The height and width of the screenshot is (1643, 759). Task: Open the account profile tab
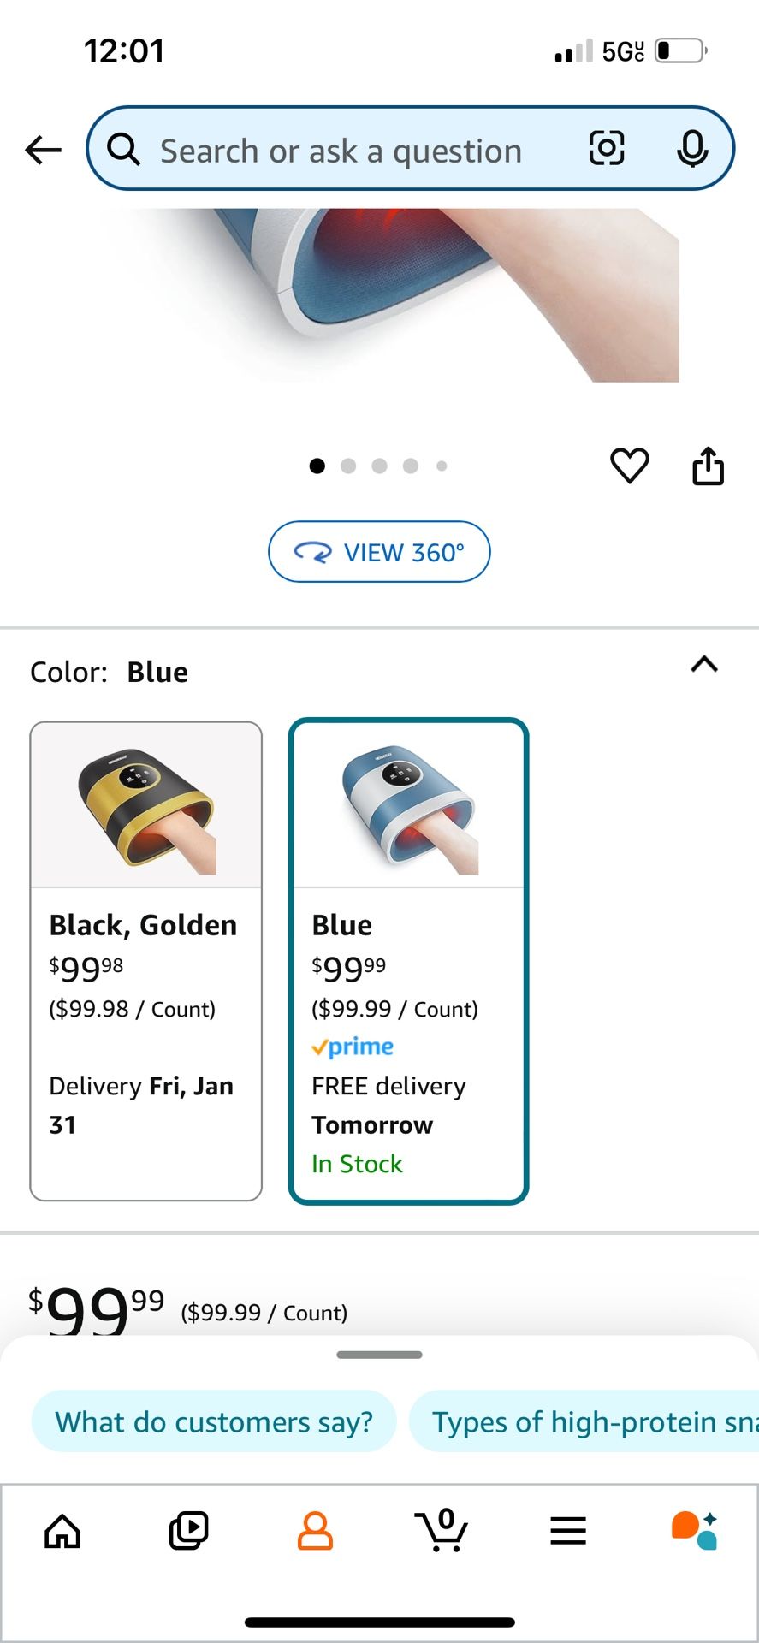[315, 1530]
